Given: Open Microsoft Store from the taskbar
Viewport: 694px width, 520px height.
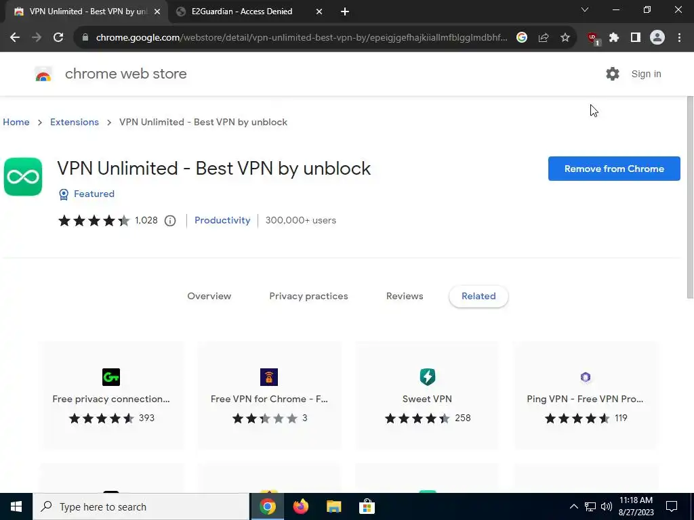Looking at the screenshot, I should coord(367,506).
